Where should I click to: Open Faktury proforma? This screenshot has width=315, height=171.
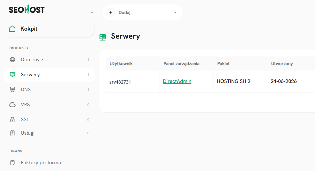tap(41, 163)
